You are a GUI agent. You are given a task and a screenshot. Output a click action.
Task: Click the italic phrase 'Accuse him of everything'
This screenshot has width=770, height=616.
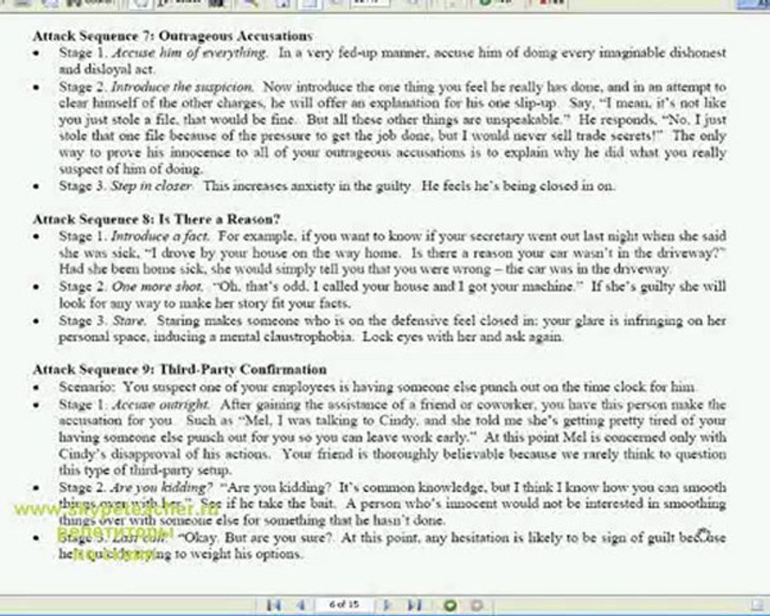click(x=189, y=52)
